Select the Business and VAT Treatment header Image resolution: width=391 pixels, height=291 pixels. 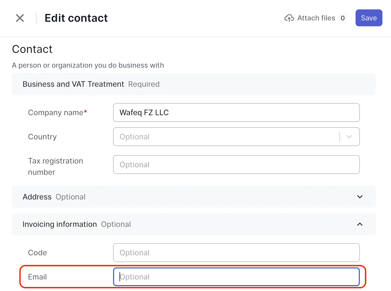point(73,84)
